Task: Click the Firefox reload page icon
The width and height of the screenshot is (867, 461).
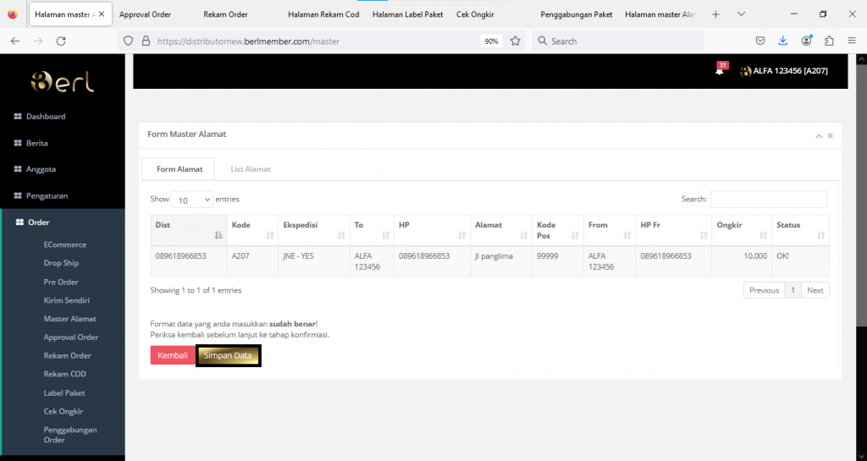Action: coord(61,41)
